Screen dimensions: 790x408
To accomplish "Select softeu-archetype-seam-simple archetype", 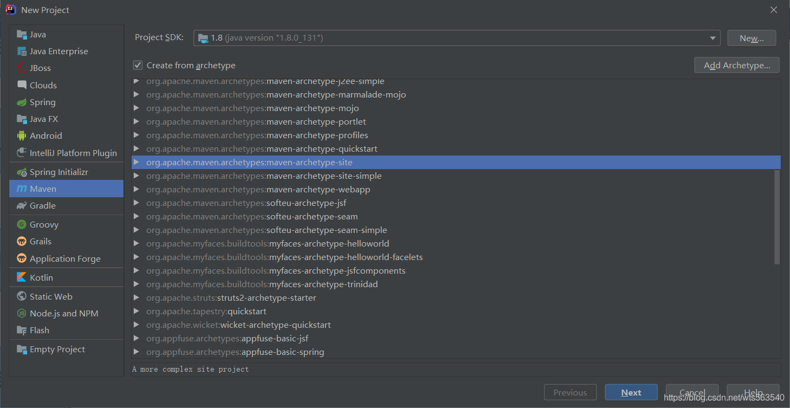I will click(456, 230).
